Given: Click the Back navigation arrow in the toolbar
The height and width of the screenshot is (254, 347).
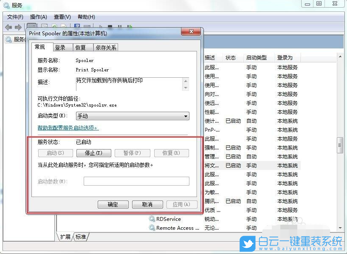Looking at the screenshot, I should 8,27.
